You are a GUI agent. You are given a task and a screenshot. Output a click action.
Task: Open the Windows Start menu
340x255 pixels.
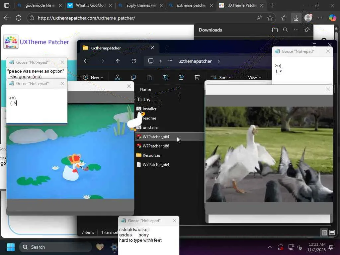[11, 247]
